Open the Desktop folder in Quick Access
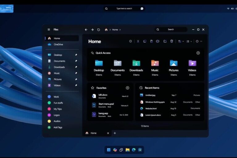This screenshot has width=237, height=158. pos(99,68)
